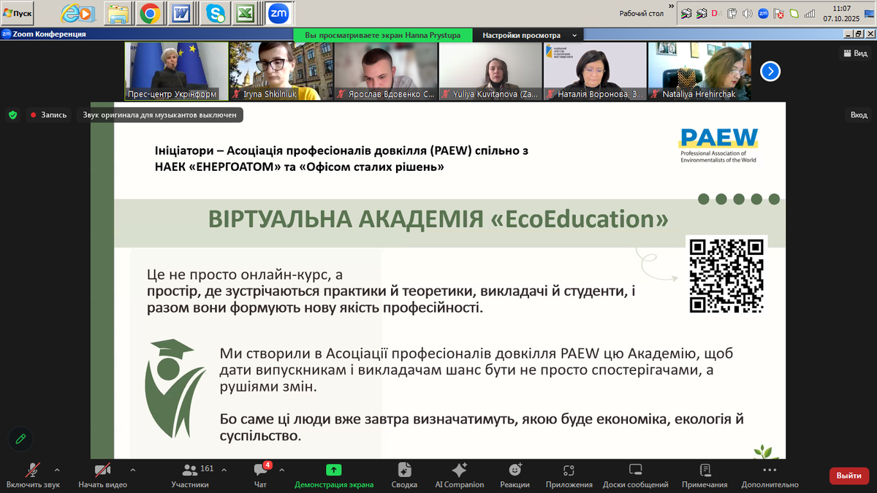
Task: Open the Participants panel
Action: [190, 475]
